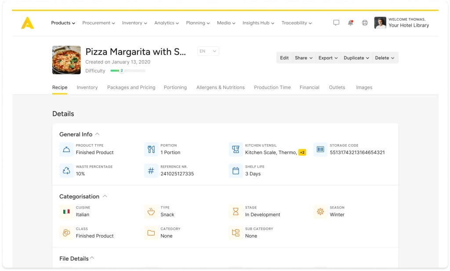Collapse the File Details section

[x=92, y=258]
